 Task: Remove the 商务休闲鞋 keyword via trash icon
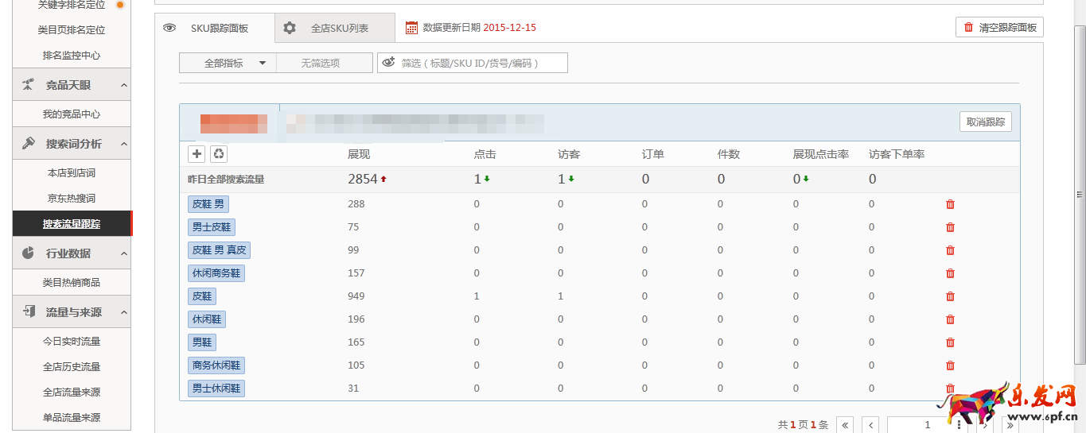tap(950, 365)
